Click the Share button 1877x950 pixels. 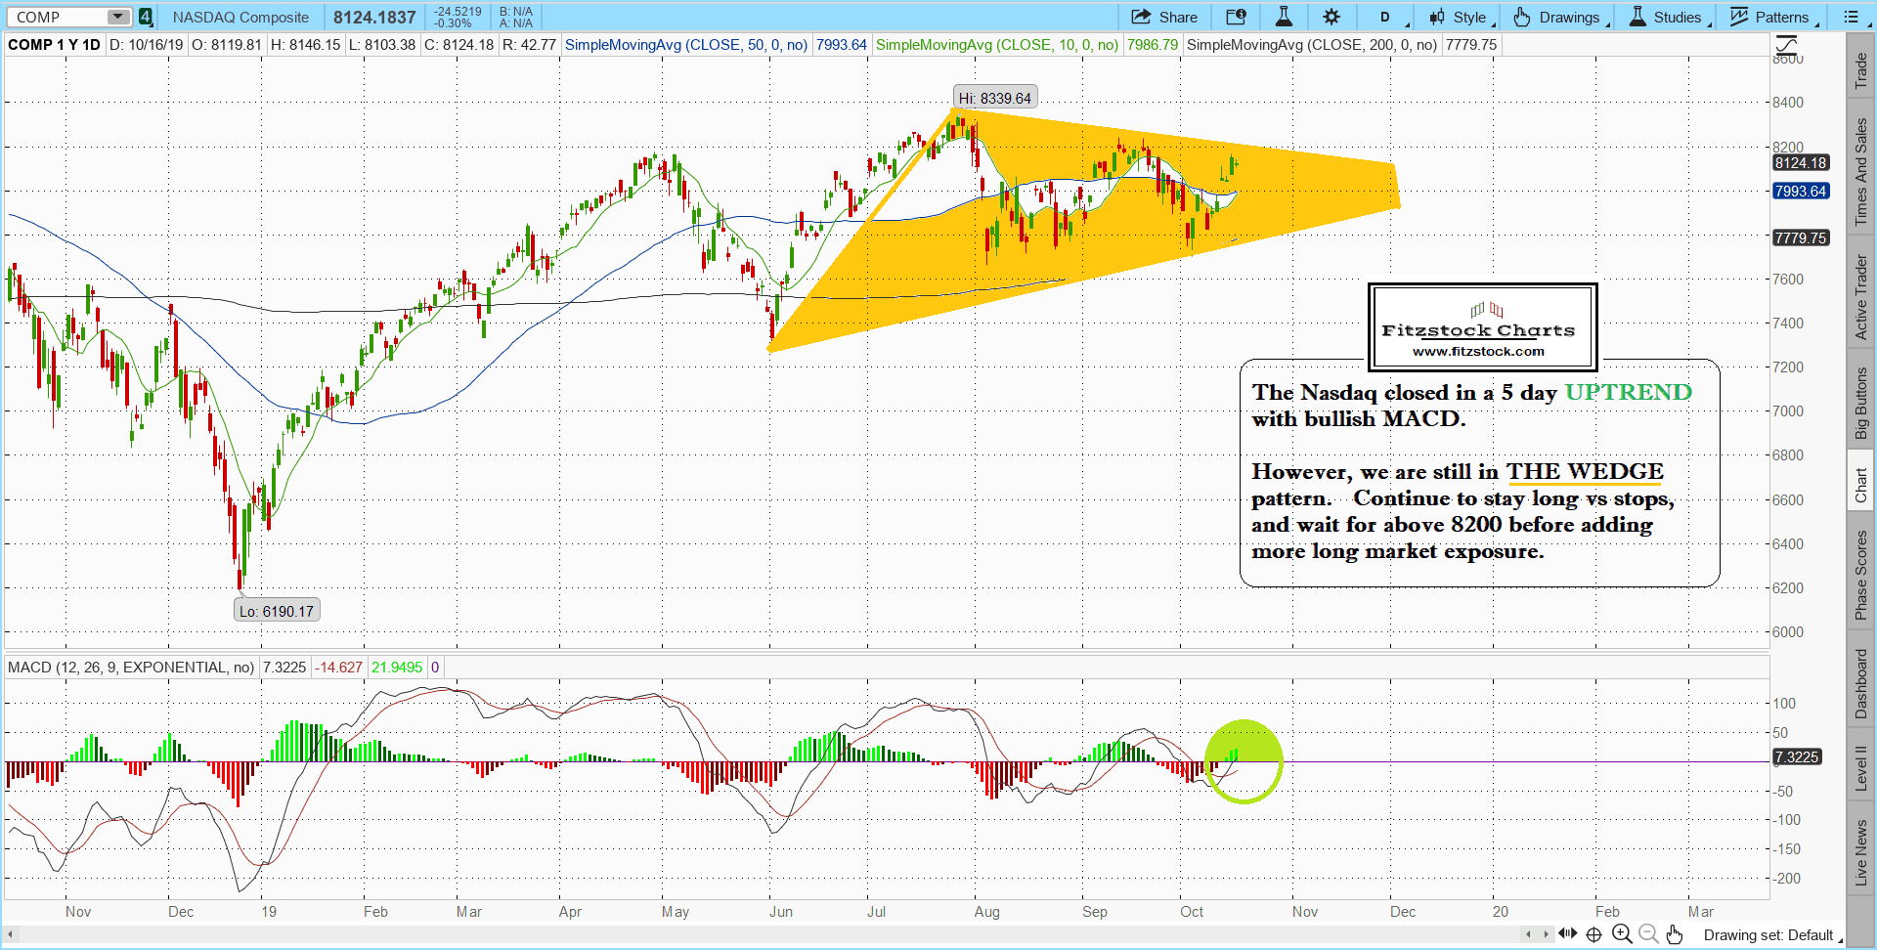(x=1165, y=17)
